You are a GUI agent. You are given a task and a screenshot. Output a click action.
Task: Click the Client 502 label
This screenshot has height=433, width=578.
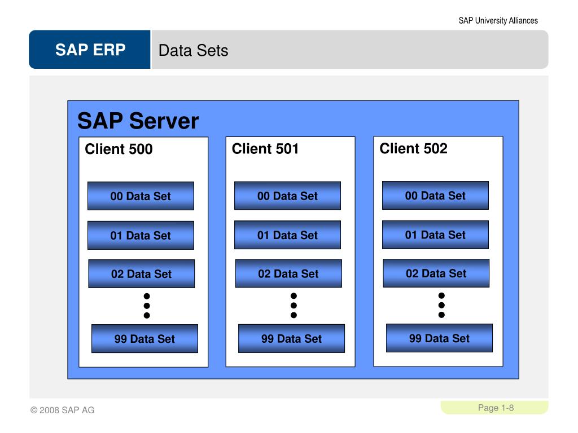pyautogui.click(x=414, y=148)
